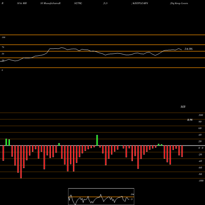Click the 'SI MunafaSutraR' header text

50,3
